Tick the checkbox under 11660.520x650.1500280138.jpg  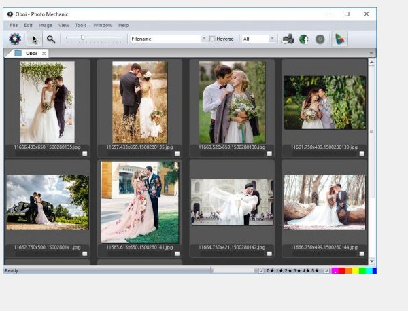(x=269, y=153)
